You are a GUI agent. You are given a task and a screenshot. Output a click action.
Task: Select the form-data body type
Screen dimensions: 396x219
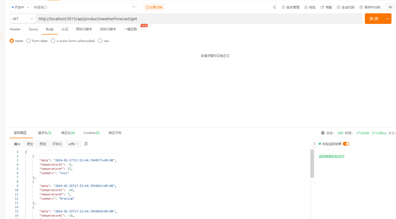tap(28, 41)
